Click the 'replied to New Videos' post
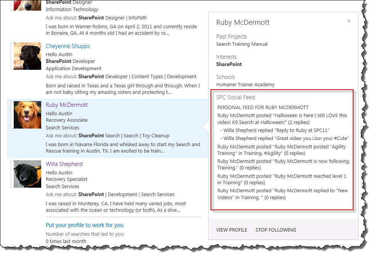 283,194
